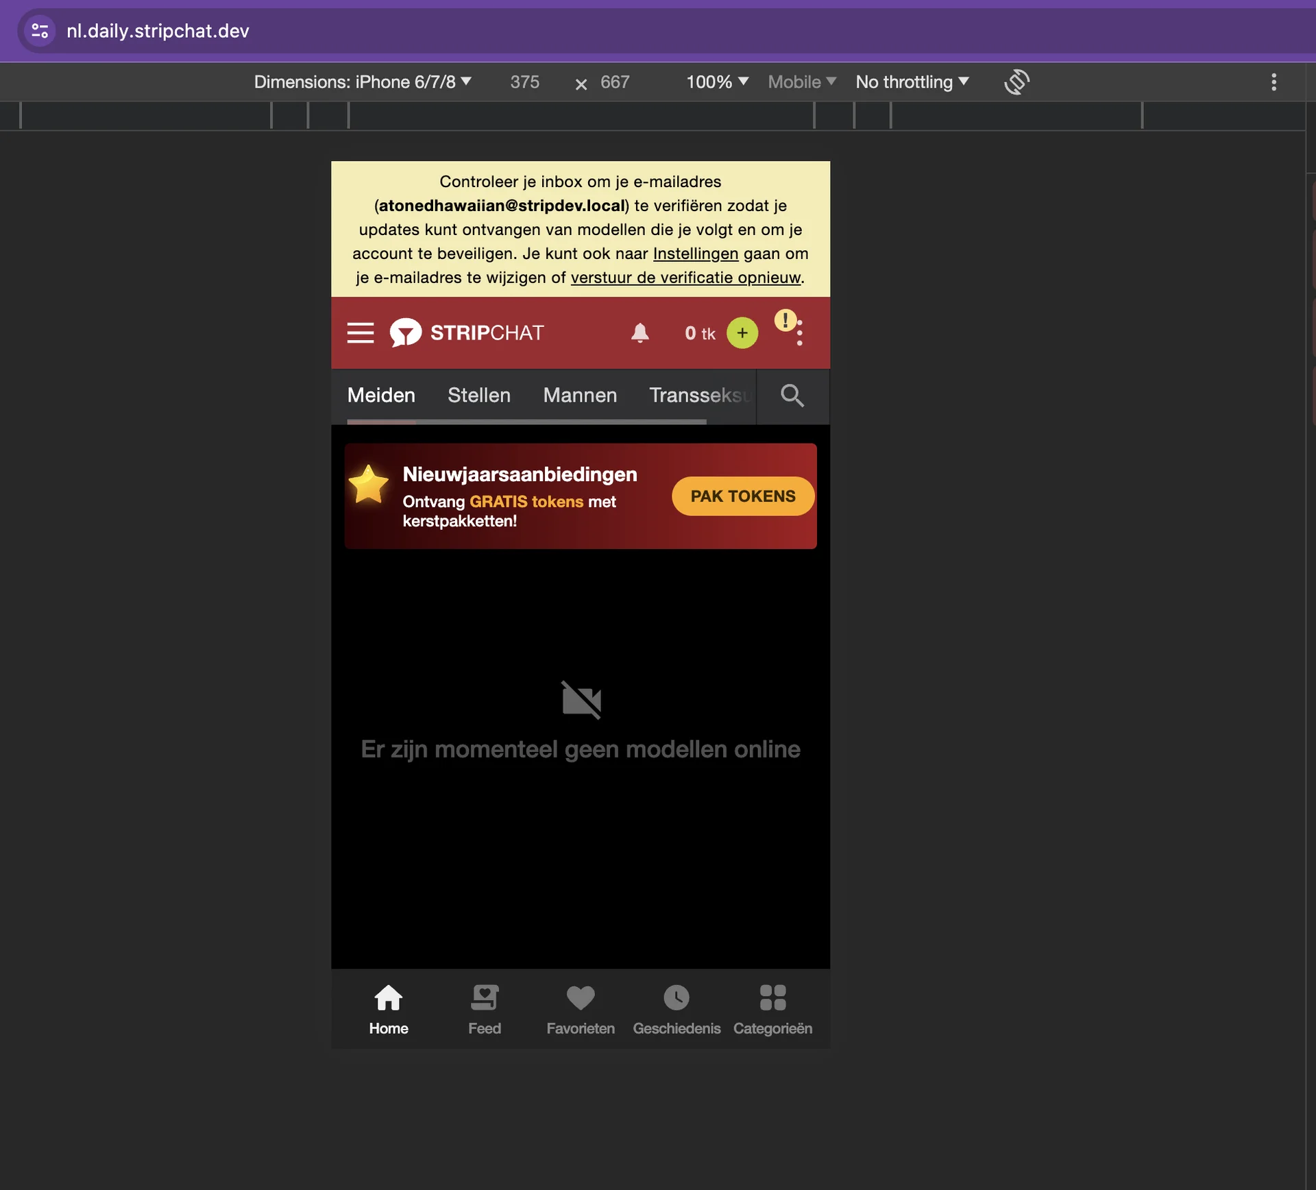
Task: Click the width input showing 375
Action: [524, 82]
